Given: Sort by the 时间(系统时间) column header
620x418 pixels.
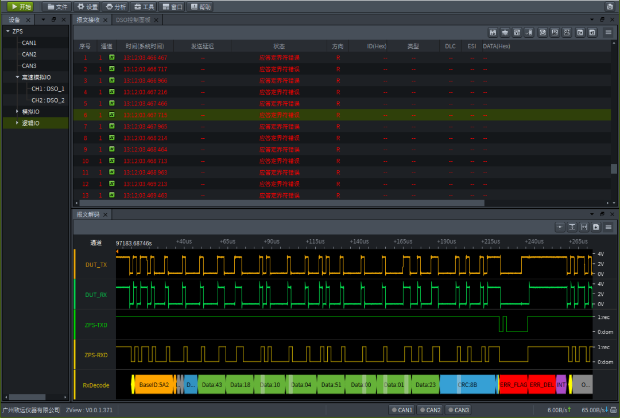Looking at the screenshot, I should click(145, 46).
